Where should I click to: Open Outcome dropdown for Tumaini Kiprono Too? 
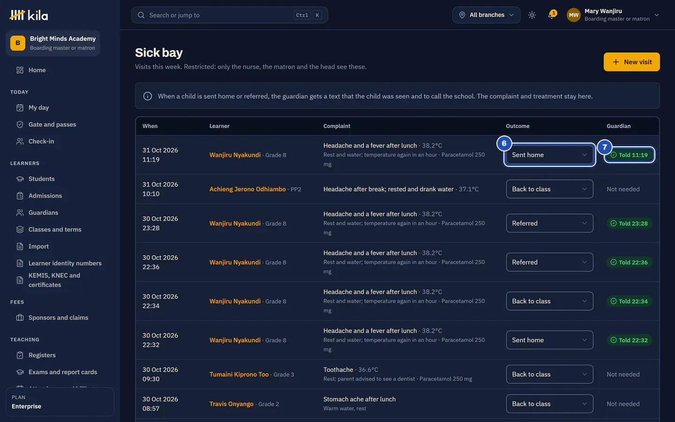click(549, 374)
